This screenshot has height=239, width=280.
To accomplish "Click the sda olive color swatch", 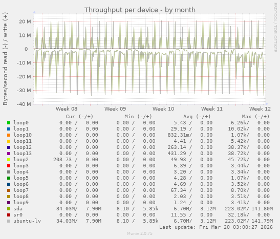I will point(9,209).
